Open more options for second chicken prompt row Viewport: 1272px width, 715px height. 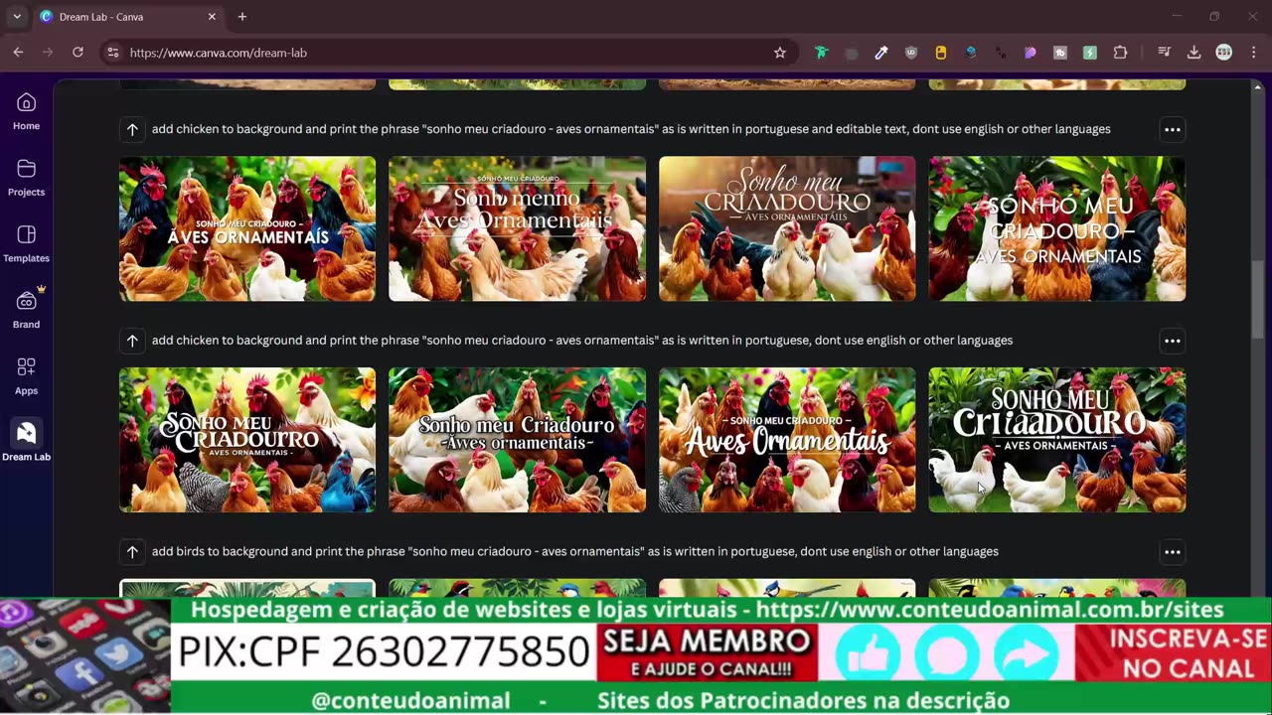point(1173,341)
